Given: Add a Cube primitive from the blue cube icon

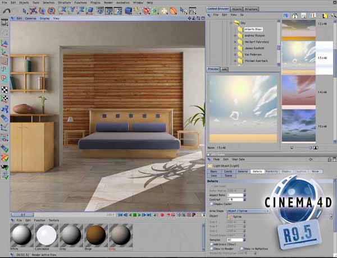Looking at the screenshot, I should pos(128,11).
